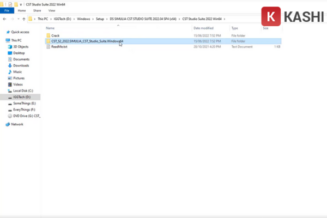The image size is (327, 218).
Task: Click the IGGTech (D:) breadcrumb
Action: click(x=62, y=19)
